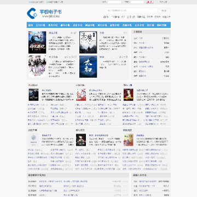Focus the username field in top bar

point(114,2)
